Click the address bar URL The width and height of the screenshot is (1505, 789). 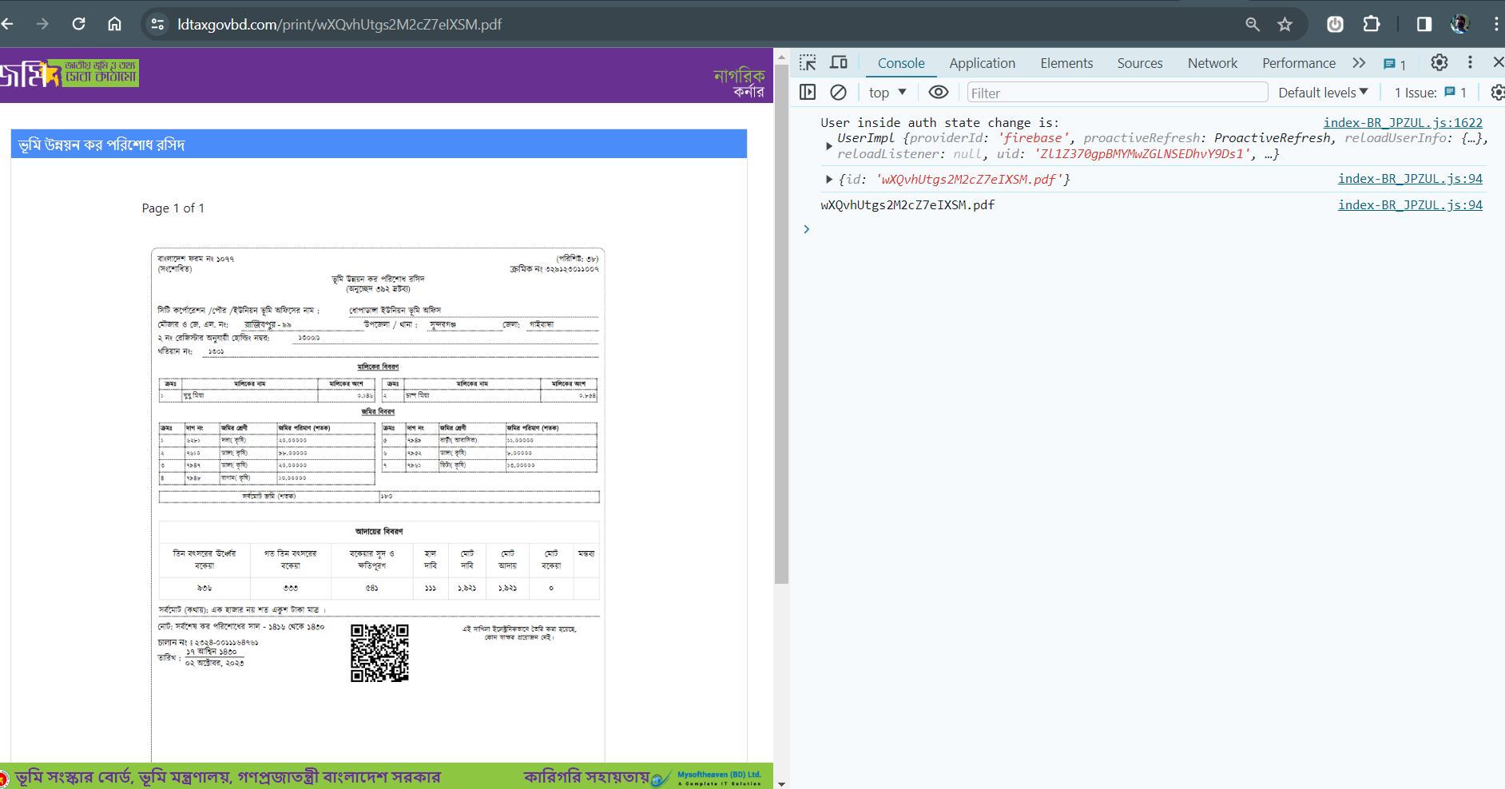click(x=340, y=25)
